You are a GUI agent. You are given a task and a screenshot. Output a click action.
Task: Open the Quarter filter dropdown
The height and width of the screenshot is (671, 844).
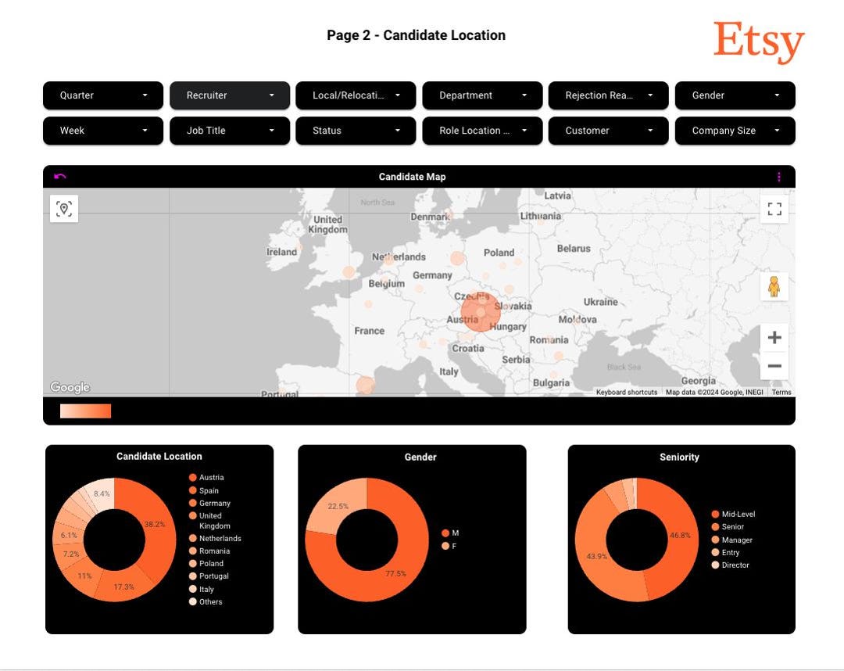(102, 95)
